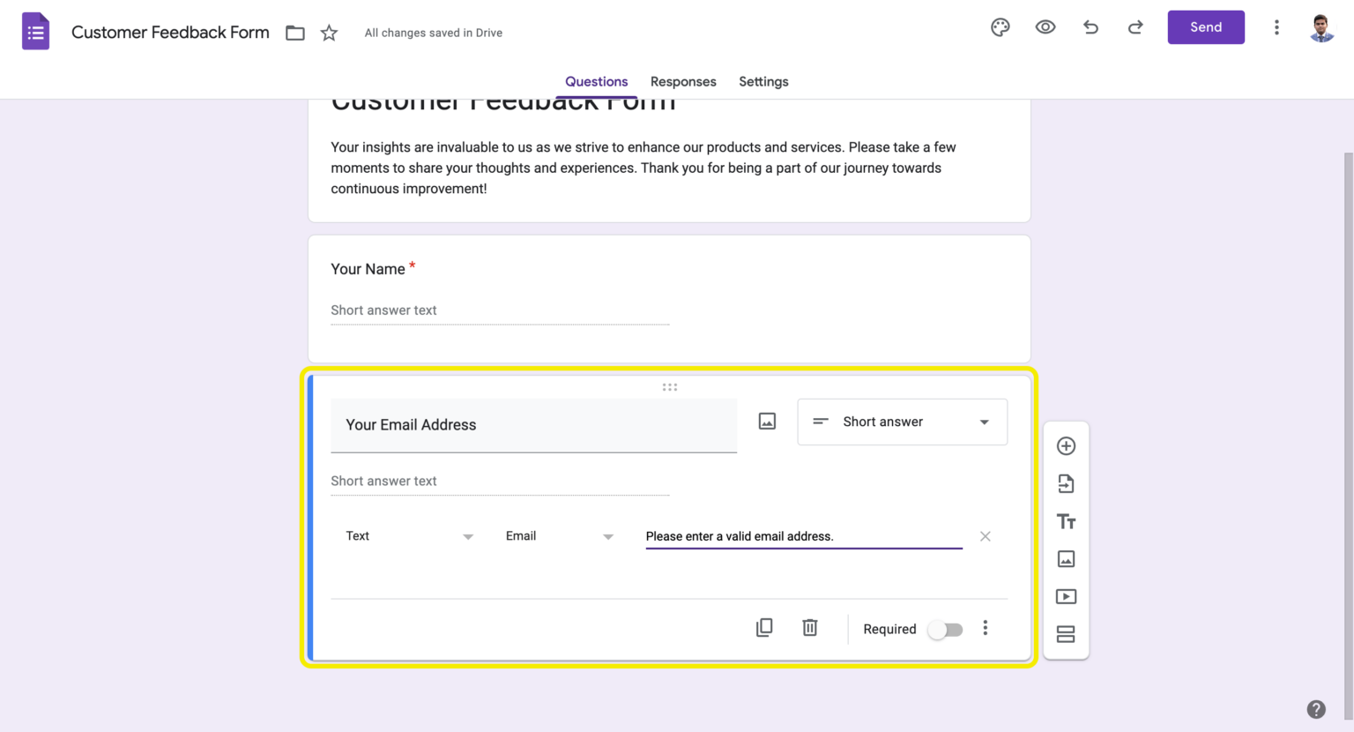The height and width of the screenshot is (732, 1354).
Task: Toggle Required for the email question
Action: pos(945,629)
